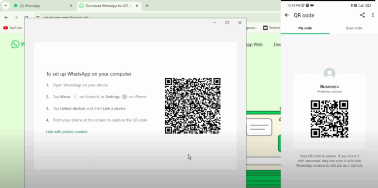
Task: Switch to the Scan code tab
Action: pos(354,28)
